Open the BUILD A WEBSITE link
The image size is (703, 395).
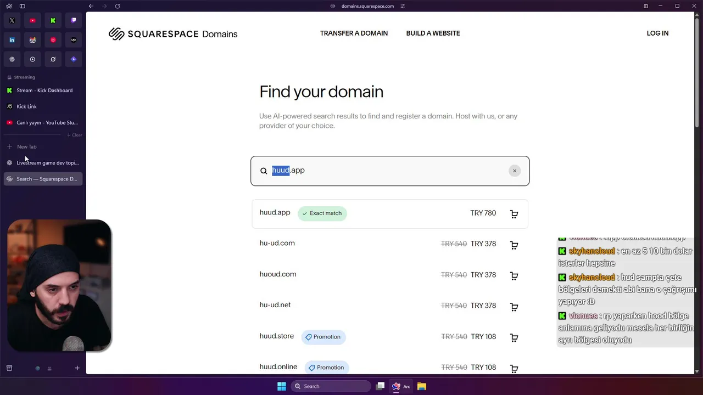[433, 33]
